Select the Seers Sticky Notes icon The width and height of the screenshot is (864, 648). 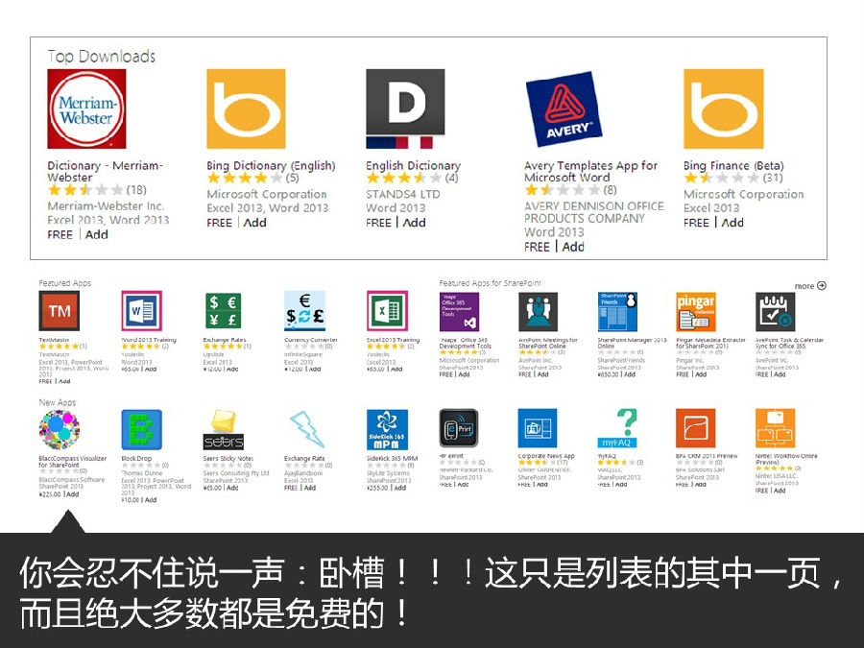click(223, 430)
